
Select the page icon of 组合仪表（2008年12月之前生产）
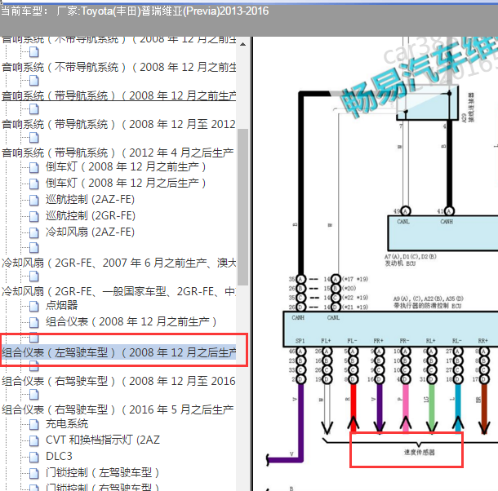[34, 322]
